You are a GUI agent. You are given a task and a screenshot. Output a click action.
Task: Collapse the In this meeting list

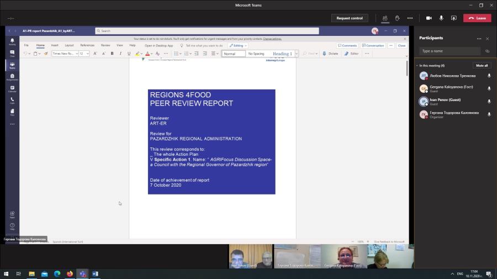[417, 66]
